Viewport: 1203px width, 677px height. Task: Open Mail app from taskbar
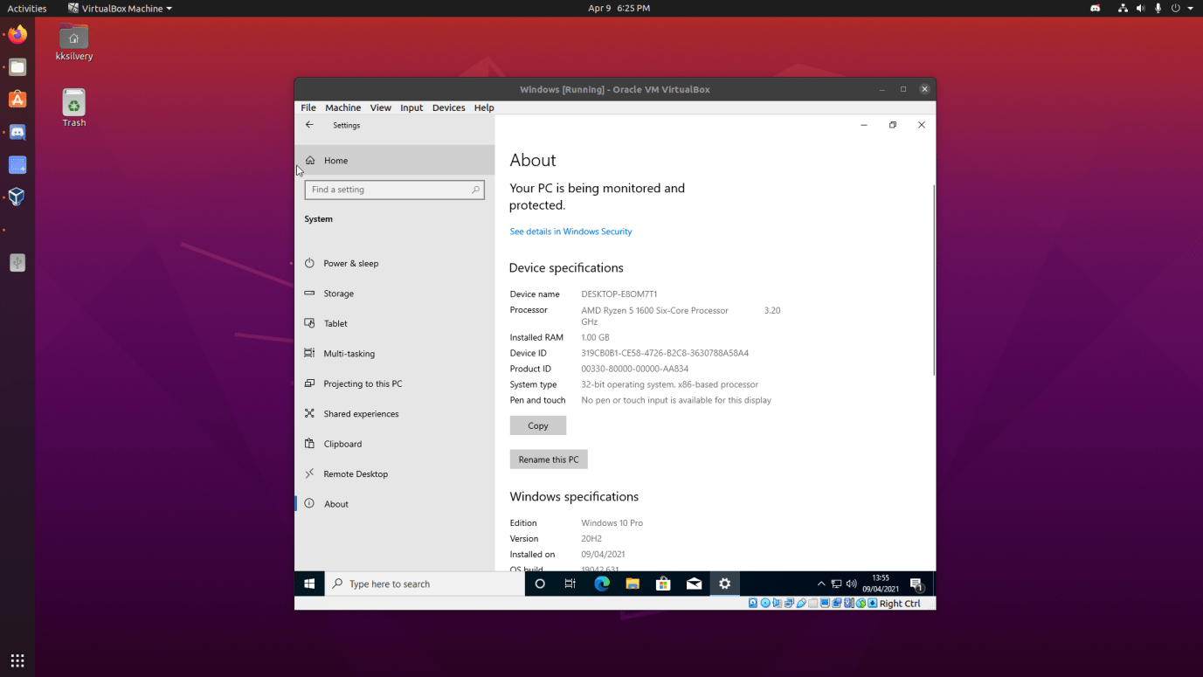tap(694, 584)
